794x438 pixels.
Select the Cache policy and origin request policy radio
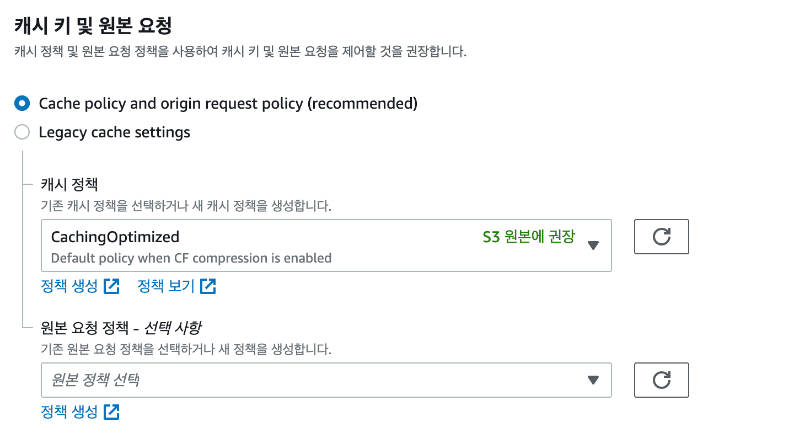click(22, 103)
